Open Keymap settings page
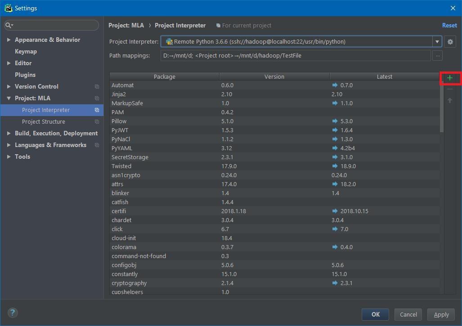The height and width of the screenshot is (326, 462). (26, 52)
